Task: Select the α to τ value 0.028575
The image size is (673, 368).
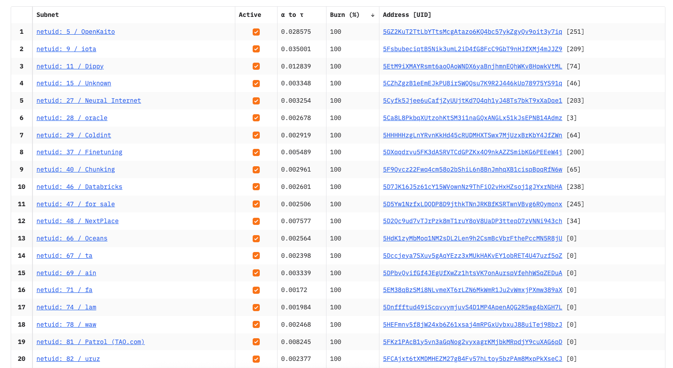Action: click(x=296, y=32)
